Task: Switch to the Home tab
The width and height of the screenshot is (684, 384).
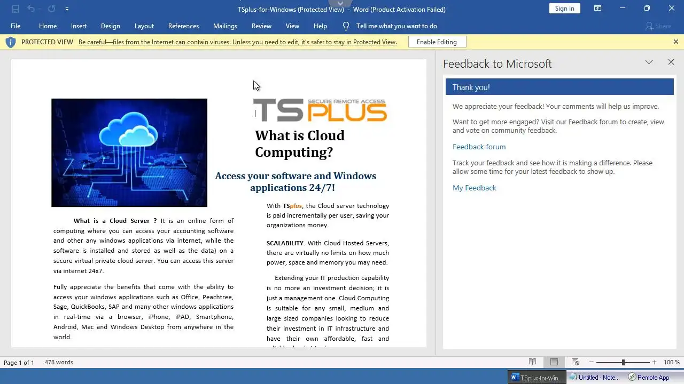Action: (x=48, y=26)
